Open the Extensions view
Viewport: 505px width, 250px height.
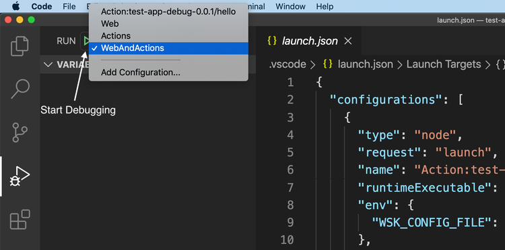click(x=20, y=220)
